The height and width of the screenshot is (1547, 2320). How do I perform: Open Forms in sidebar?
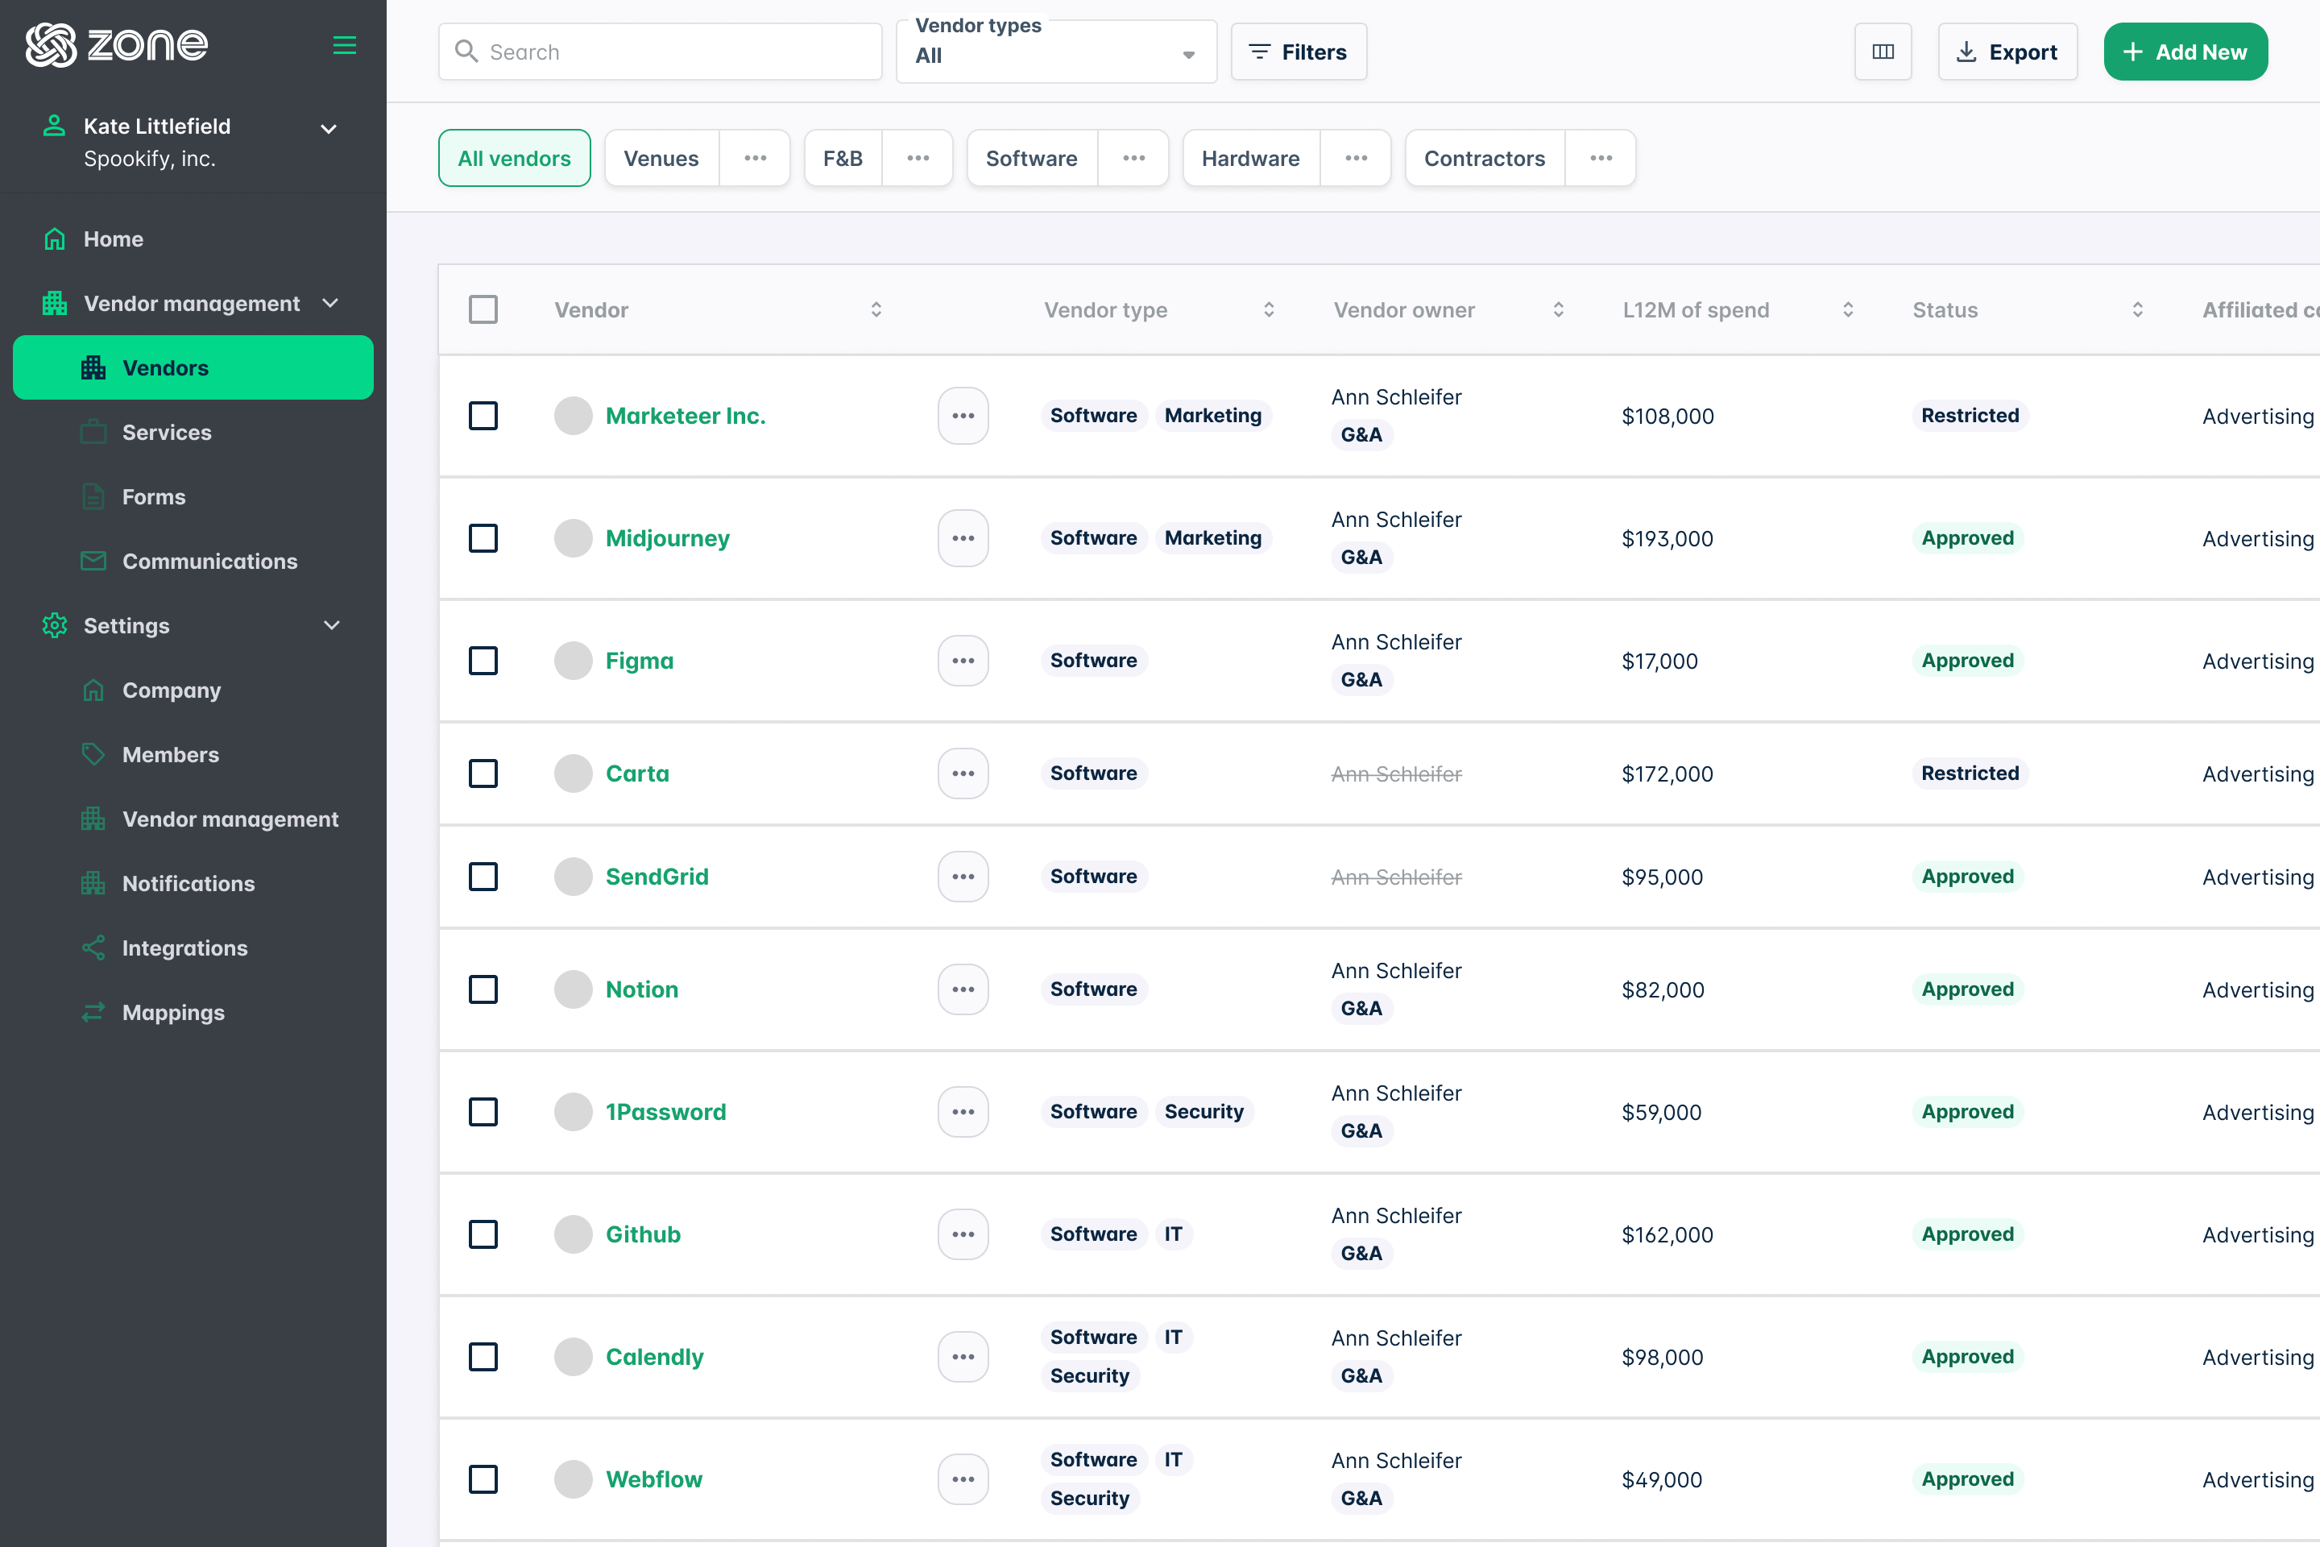193,496
